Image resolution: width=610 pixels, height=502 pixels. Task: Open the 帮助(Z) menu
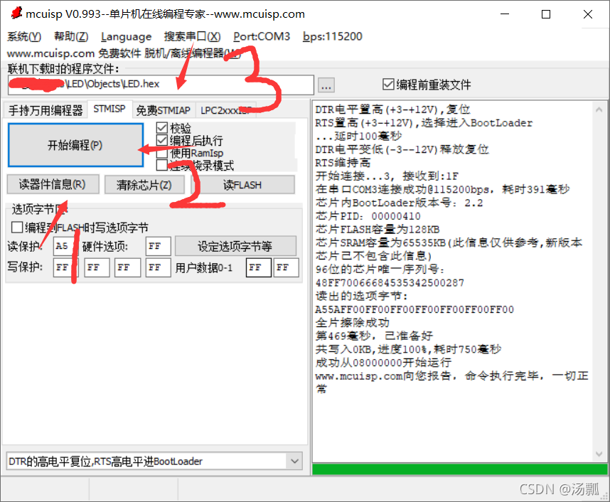click(x=71, y=36)
